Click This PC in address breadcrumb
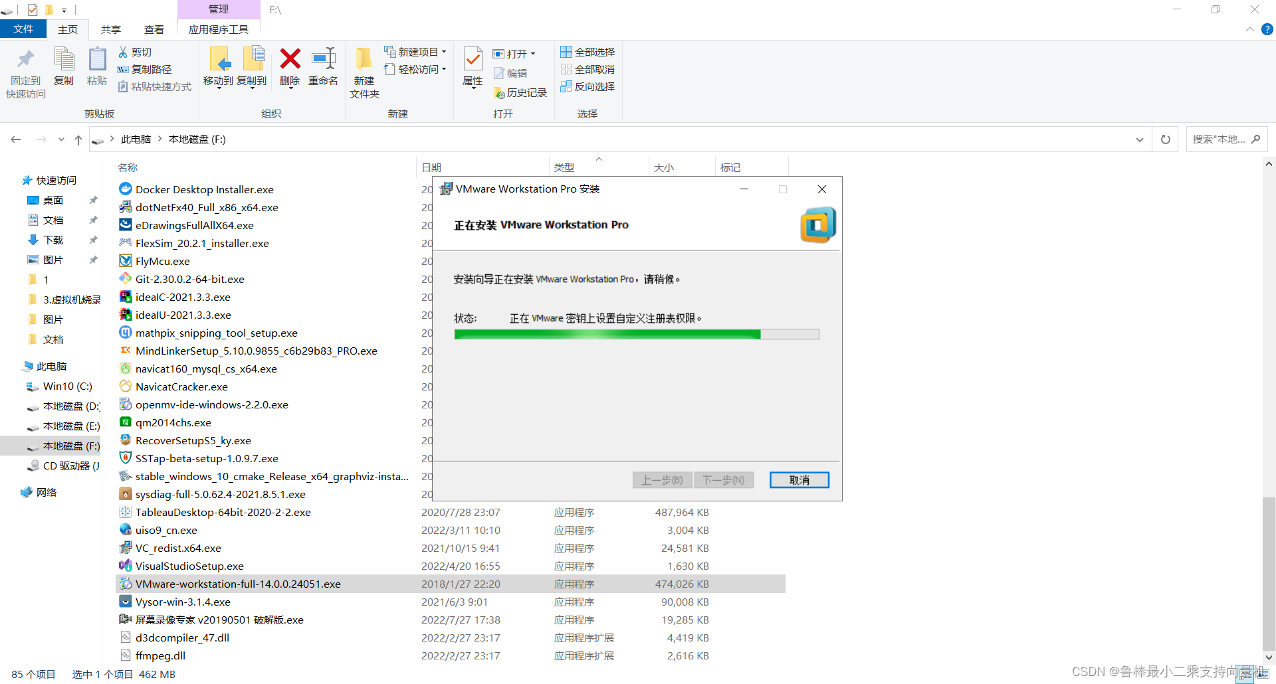 136,139
